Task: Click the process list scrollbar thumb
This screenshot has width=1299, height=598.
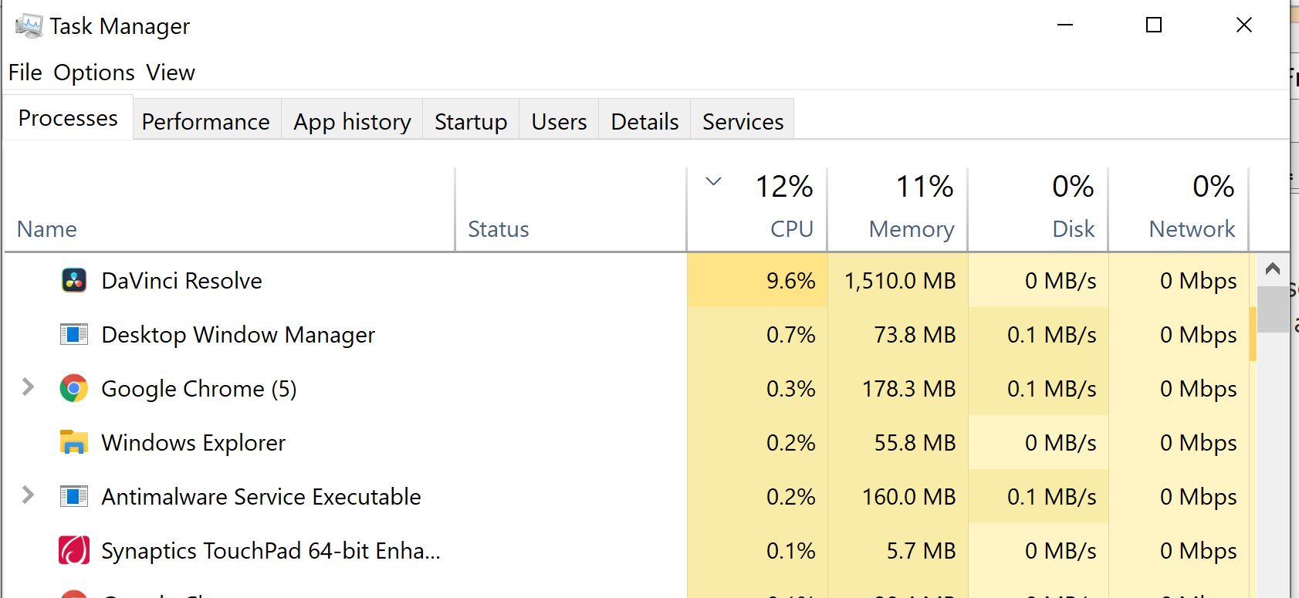Action: click(1273, 309)
